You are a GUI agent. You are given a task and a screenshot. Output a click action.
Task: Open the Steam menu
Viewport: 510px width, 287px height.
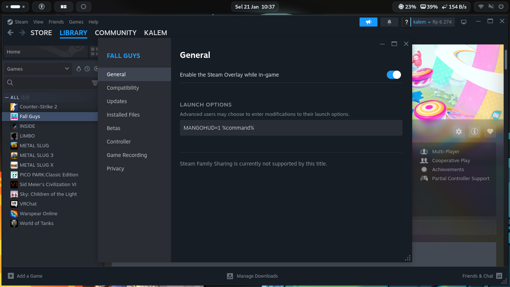pos(21,22)
